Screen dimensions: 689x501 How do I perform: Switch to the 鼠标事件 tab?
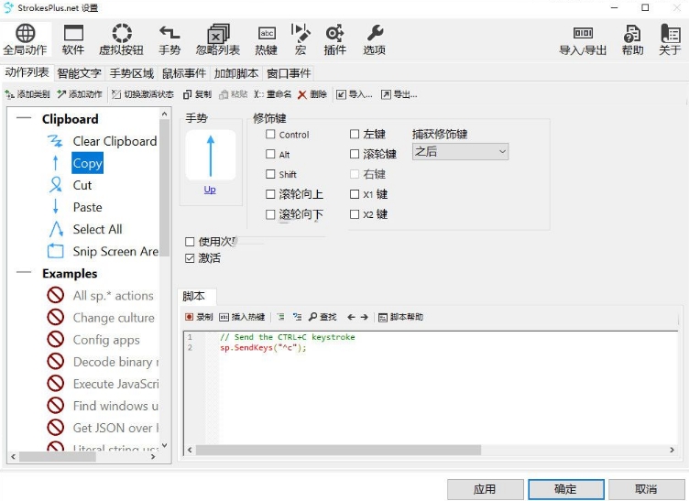pyautogui.click(x=185, y=73)
